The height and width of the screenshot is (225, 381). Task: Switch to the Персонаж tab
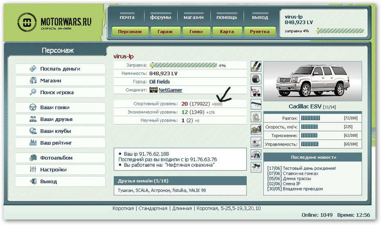130,32
